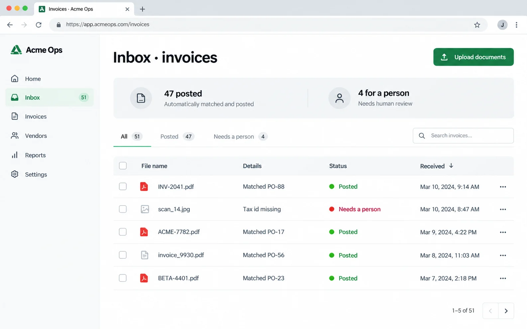Image resolution: width=527 pixels, height=329 pixels.
Task: Select the invoice_9930.pdf row checkbox
Action: (x=123, y=255)
